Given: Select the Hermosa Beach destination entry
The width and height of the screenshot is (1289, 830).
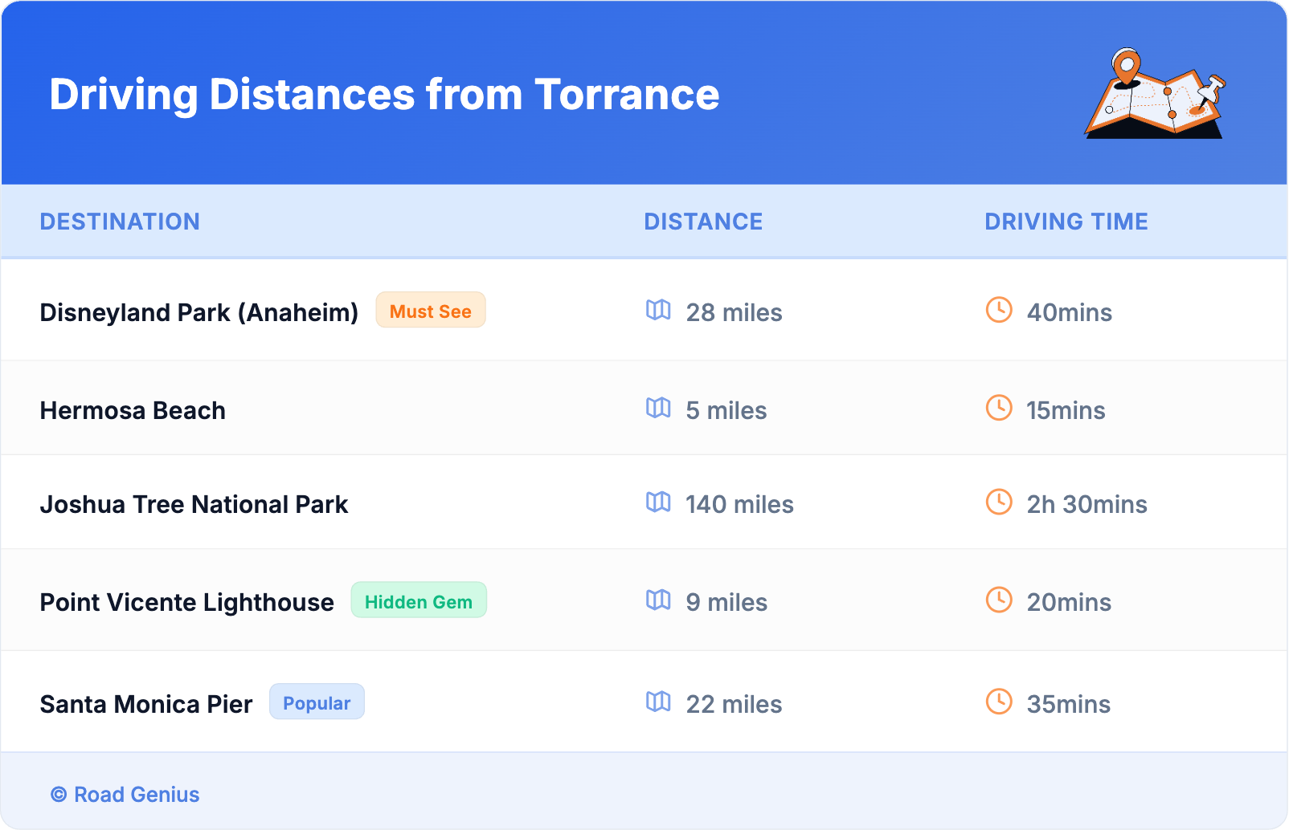Looking at the screenshot, I should pos(133,410).
